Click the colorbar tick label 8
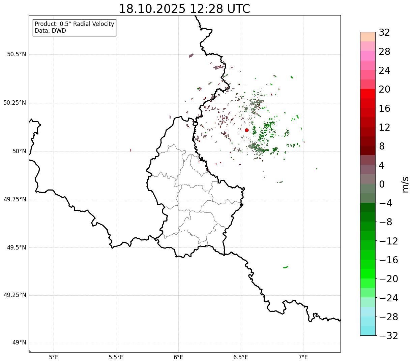 coord(382,146)
